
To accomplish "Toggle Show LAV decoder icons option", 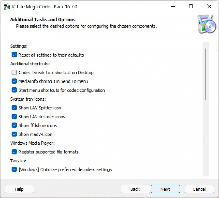I will 14,117.
